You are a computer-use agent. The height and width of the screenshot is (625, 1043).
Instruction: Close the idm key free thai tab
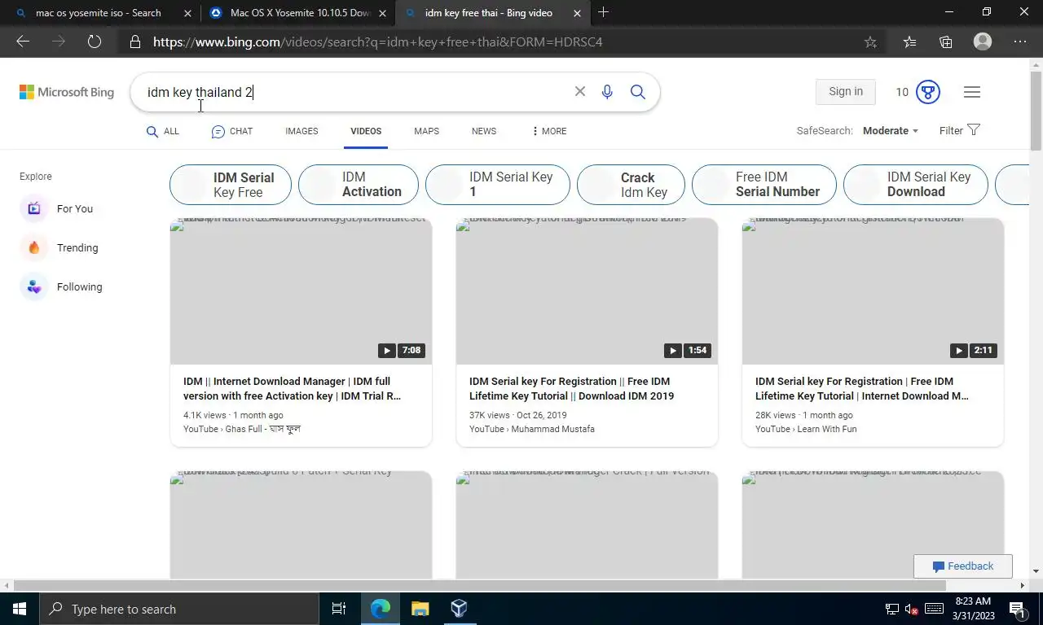577,13
